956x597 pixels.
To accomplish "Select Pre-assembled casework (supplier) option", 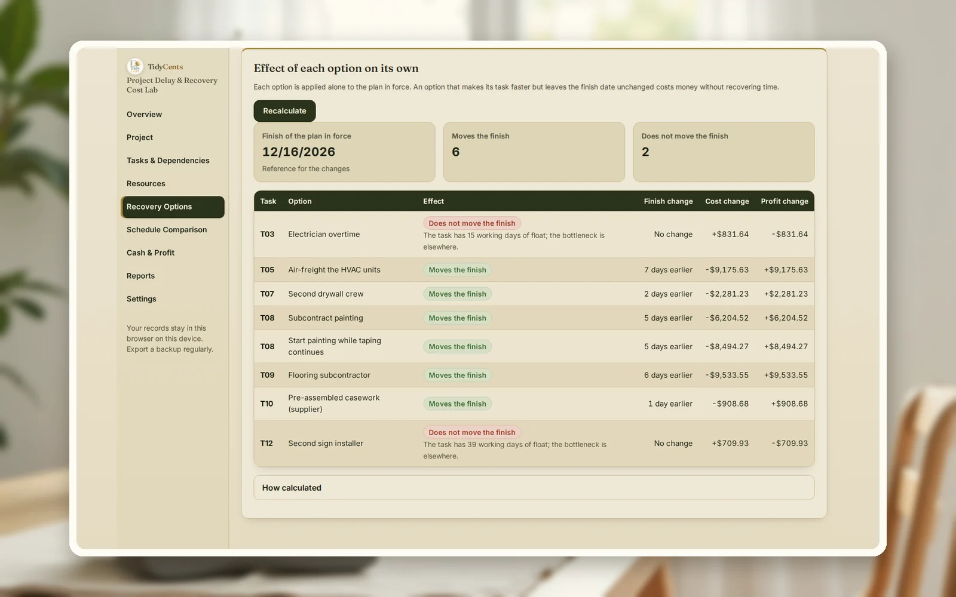I will coord(333,404).
